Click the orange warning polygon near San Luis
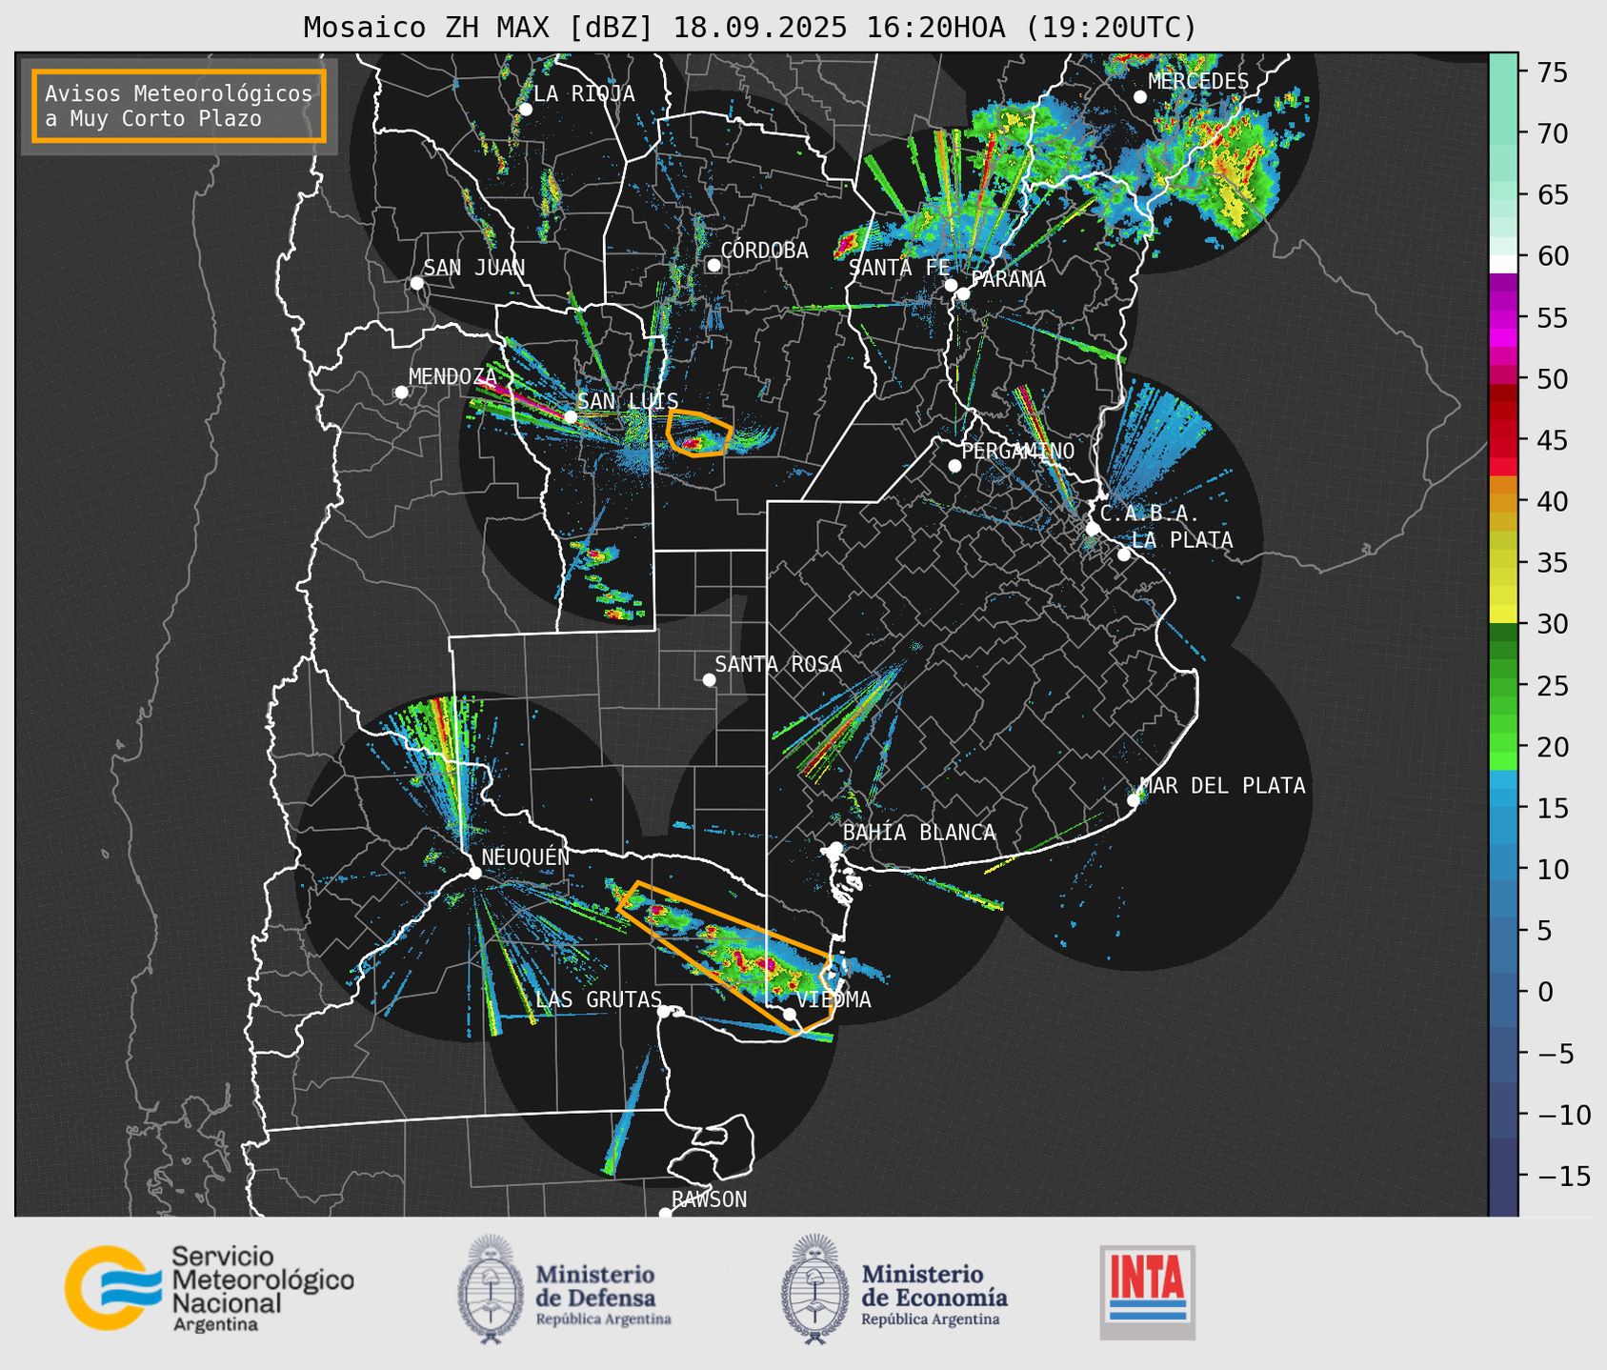This screenshot has width=1607, height=1370. tap(698, 433)
